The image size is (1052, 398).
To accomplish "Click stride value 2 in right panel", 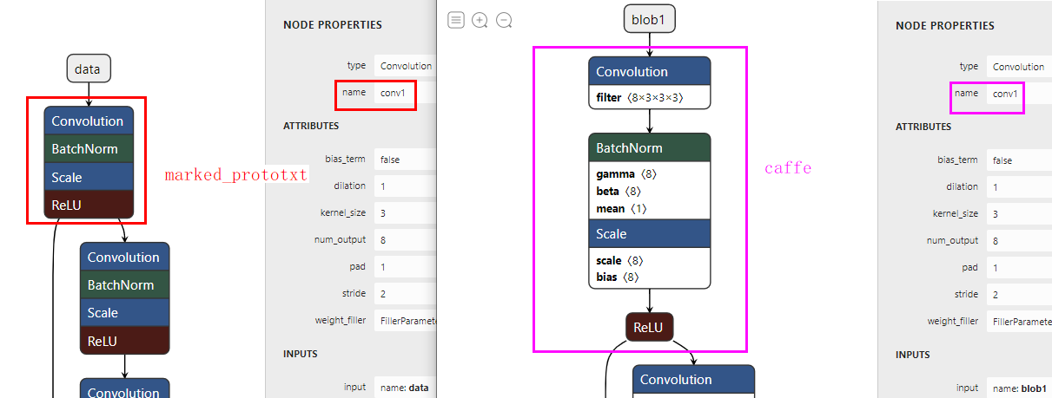I will click(x=1019, y=295).
